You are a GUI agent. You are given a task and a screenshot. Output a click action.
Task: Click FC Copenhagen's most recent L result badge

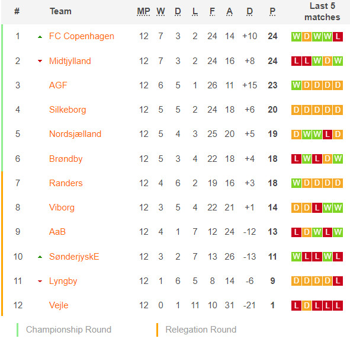tap(338, 36)
